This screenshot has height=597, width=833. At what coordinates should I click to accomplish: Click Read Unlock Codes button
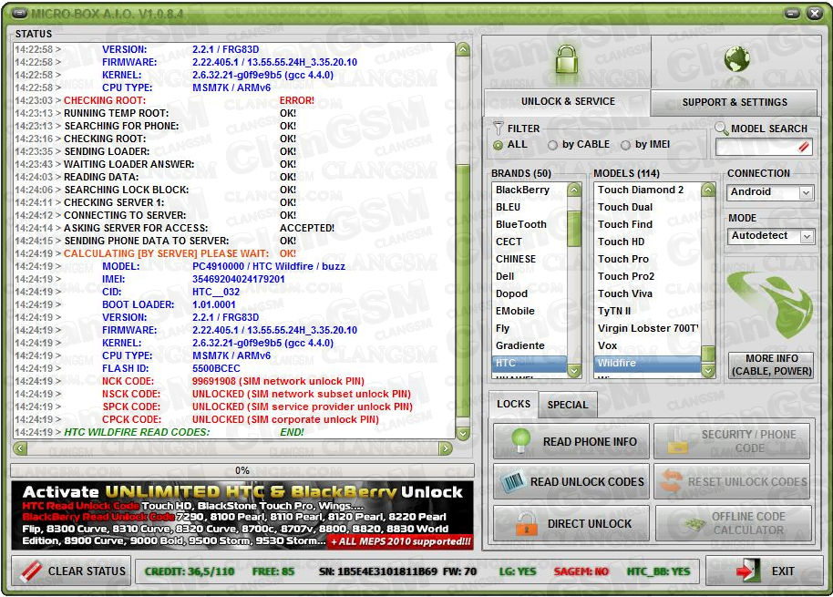tap(571, 482)
